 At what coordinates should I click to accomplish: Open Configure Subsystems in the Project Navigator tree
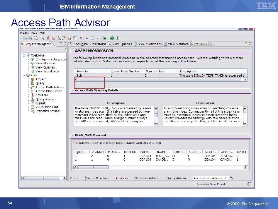point(51,59)
